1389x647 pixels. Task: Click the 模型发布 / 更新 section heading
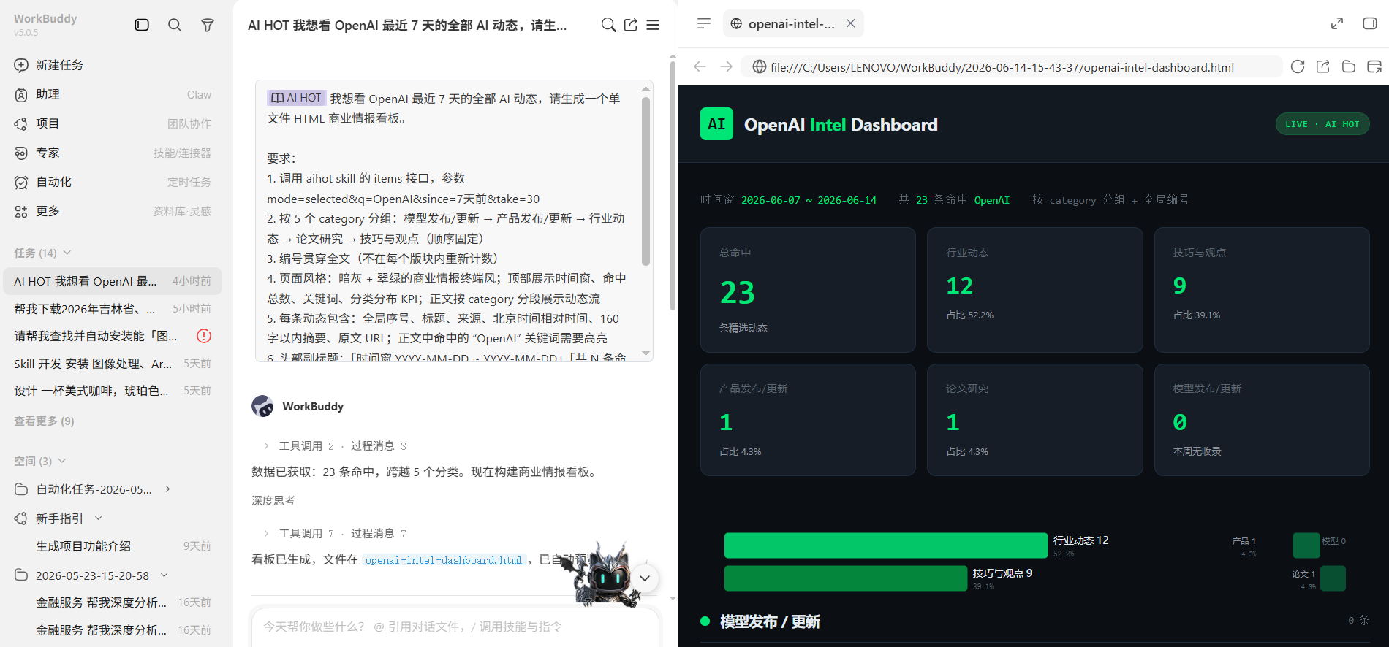(770, 621)
